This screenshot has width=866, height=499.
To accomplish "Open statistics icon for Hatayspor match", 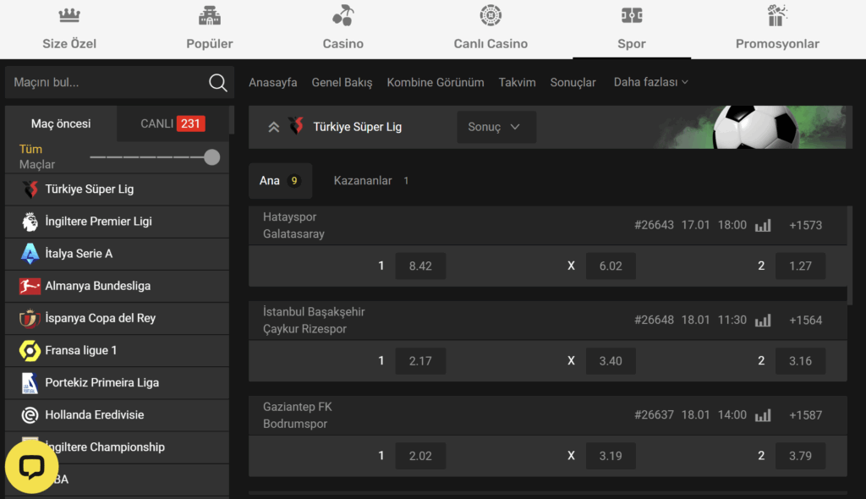I will tap(763, 226).
